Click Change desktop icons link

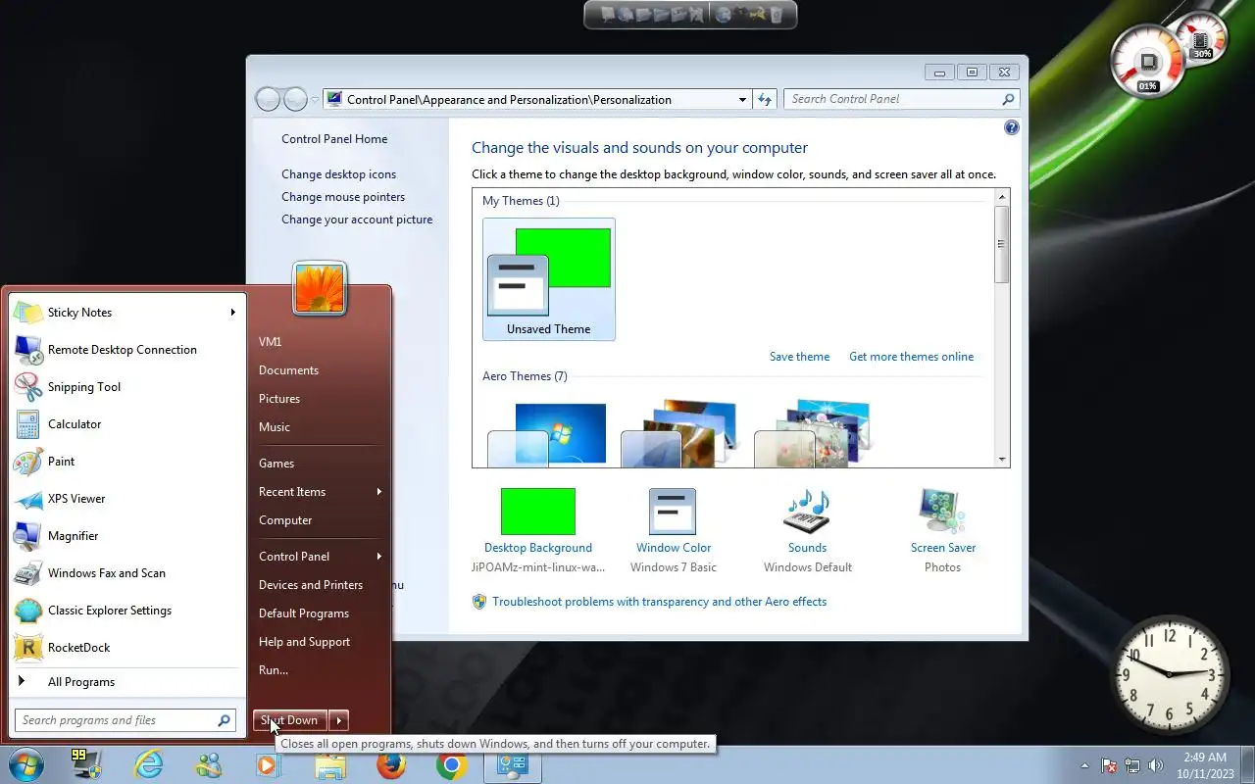339,174
